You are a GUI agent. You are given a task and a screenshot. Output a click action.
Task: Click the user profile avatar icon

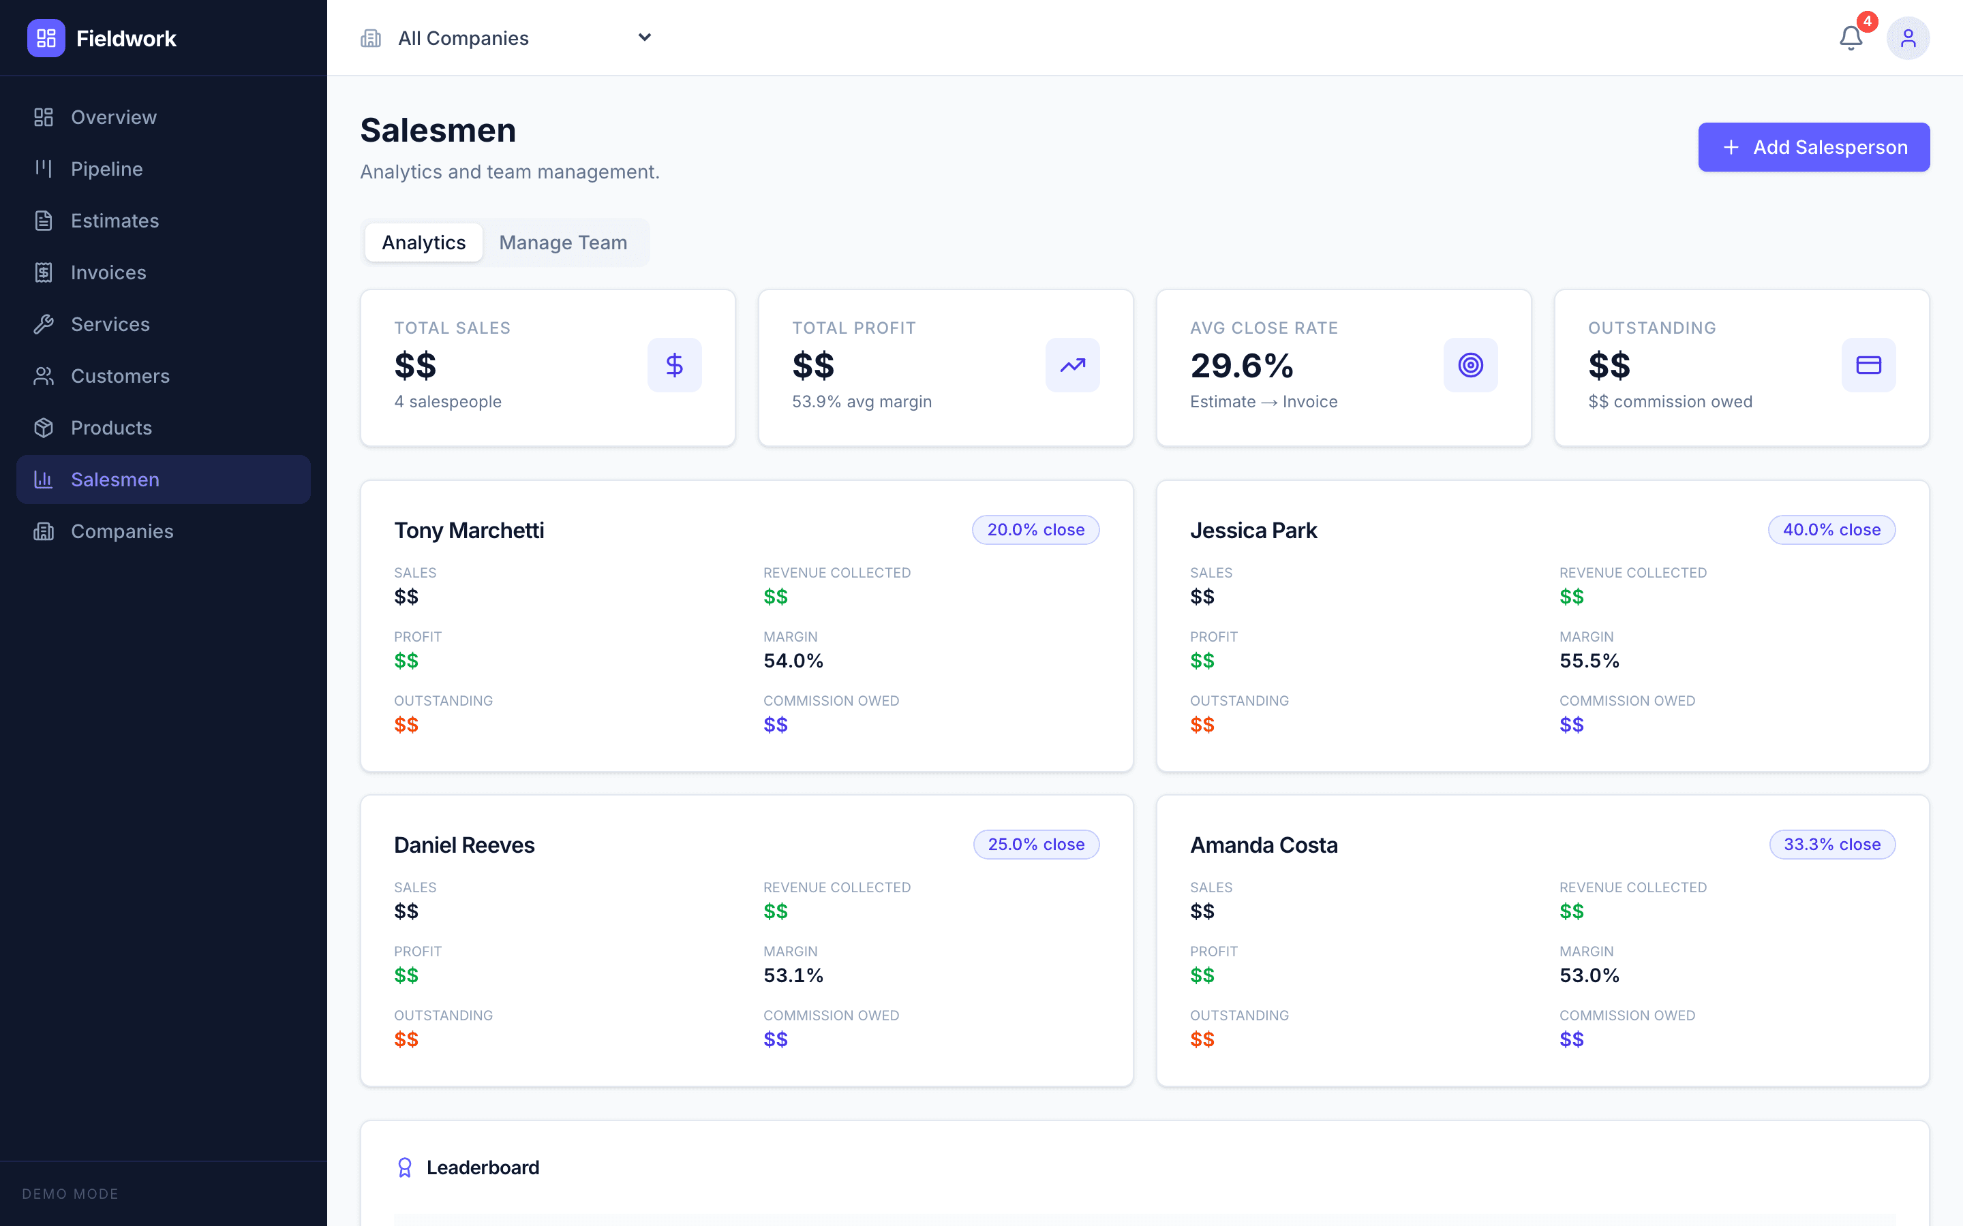(x=1908, y=37)
